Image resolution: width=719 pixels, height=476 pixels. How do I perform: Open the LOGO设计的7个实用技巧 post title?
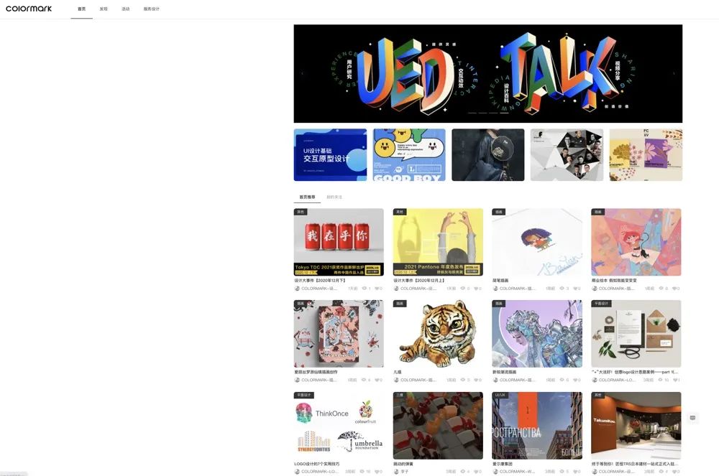click(317, 464)
